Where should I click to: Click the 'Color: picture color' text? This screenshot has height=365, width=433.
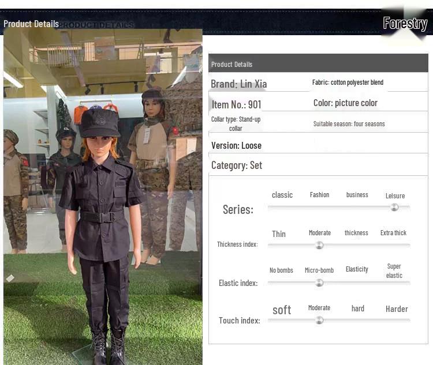click(x=345, y=103)
